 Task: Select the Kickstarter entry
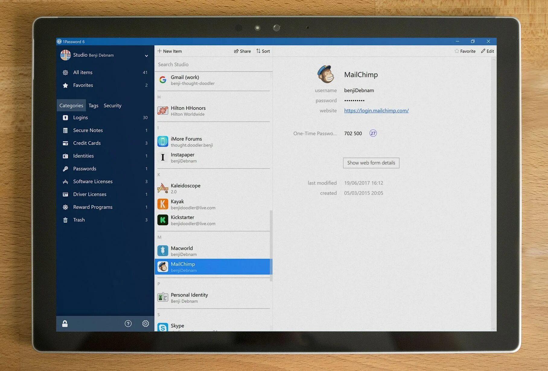pos(213,220)
